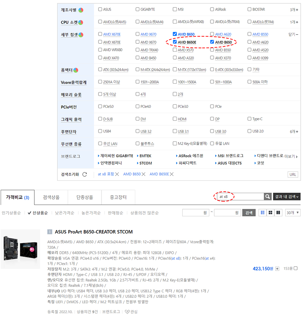Open the 상품의견 9건 link
The width and height of the screenshot is (302, 318).
tap(87, 312)
